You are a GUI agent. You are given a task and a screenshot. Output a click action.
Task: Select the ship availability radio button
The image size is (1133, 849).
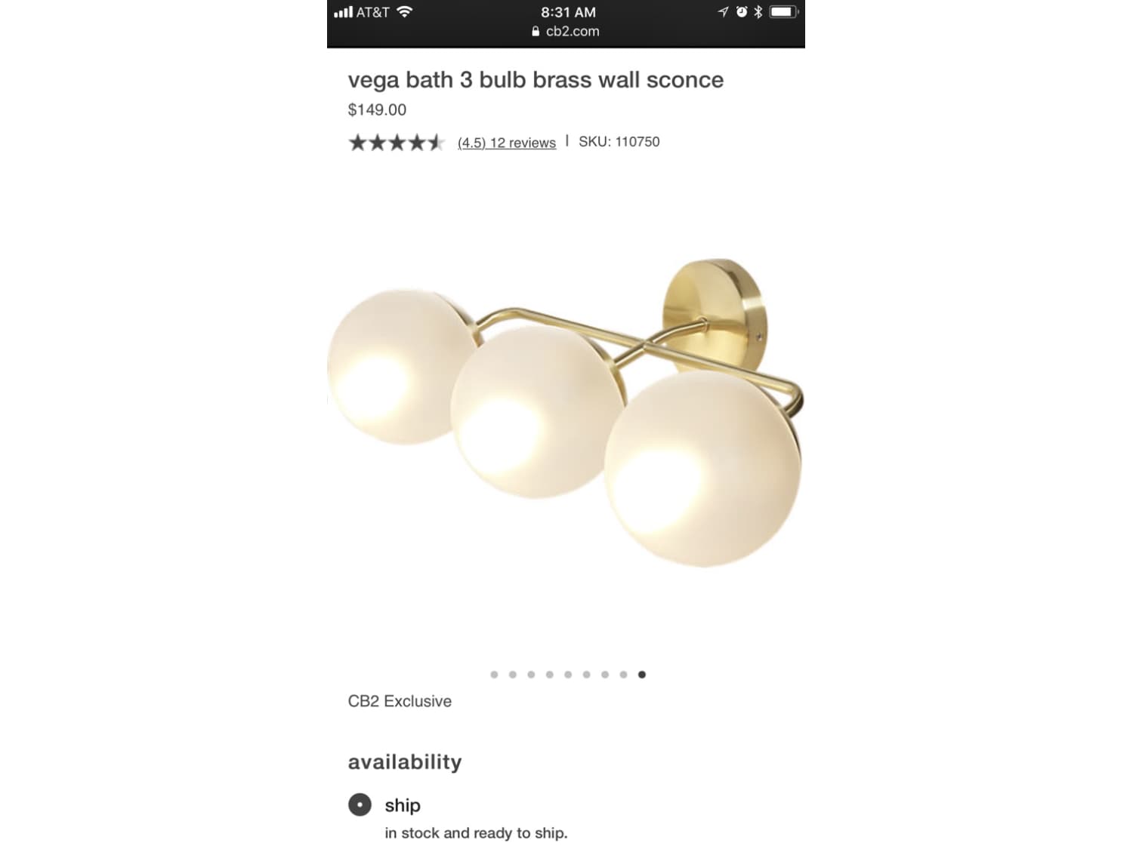click(360, 804)
